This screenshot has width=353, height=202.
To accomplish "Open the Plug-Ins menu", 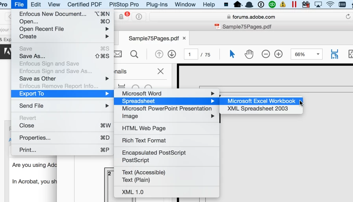I will pos(157,4).
